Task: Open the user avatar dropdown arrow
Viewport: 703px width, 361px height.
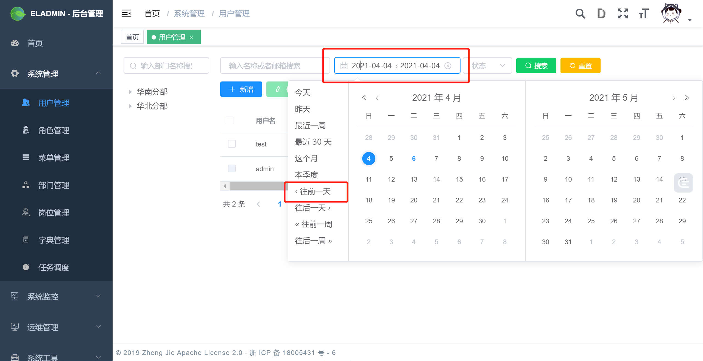Action: 690,20
